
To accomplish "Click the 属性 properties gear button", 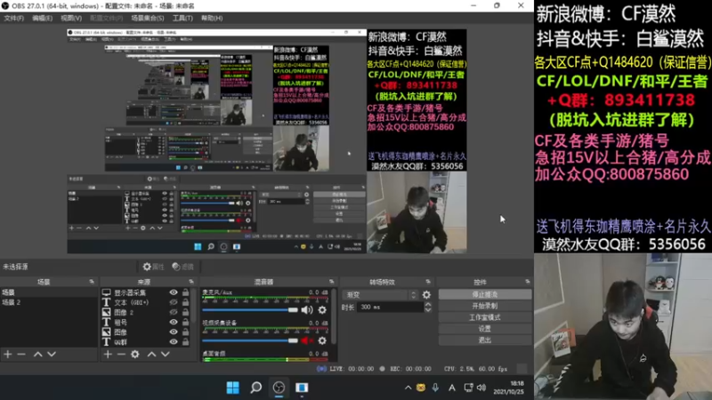I will point(153,267).
